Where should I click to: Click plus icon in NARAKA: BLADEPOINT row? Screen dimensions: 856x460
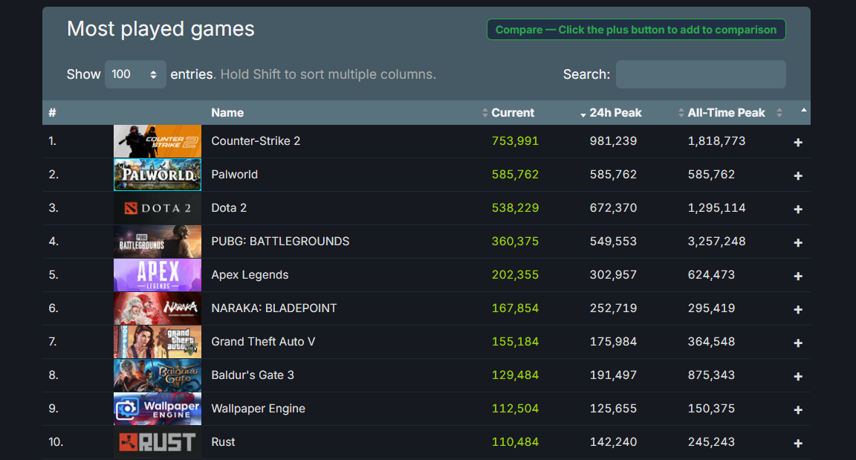[798, 309]
